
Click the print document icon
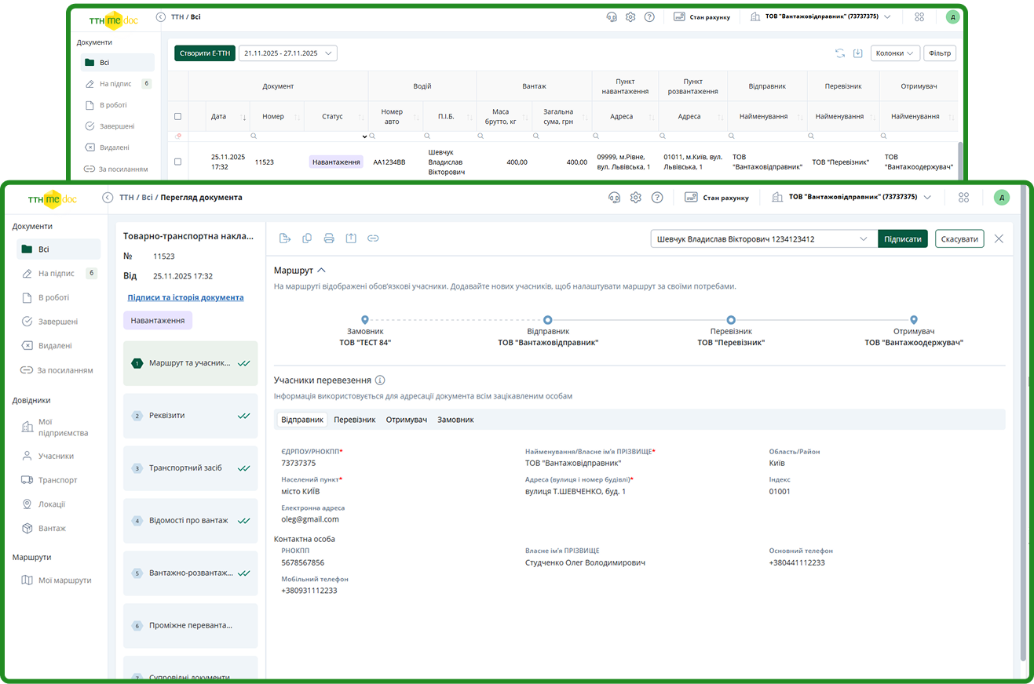tap(329, 238)
